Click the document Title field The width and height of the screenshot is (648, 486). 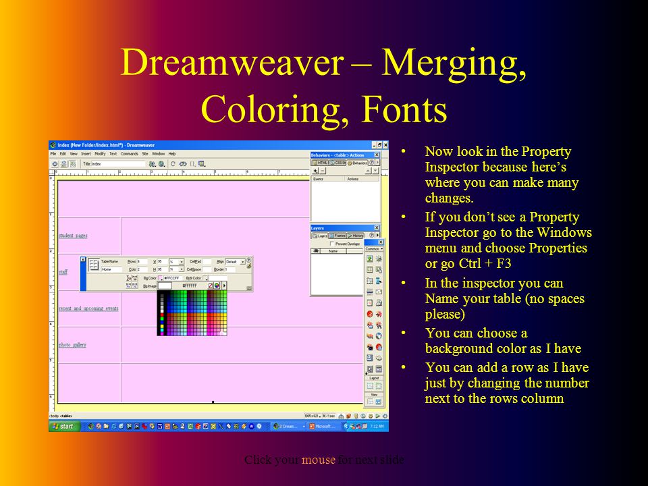(117, 164)
